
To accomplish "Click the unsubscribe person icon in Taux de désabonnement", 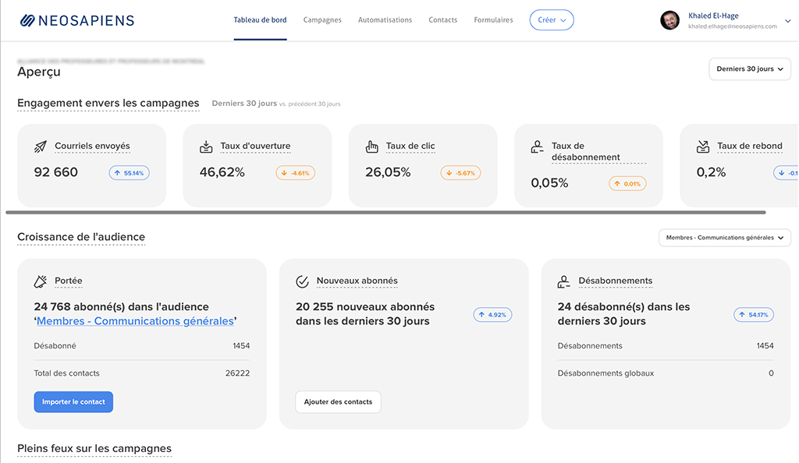I will coord(537,147).
